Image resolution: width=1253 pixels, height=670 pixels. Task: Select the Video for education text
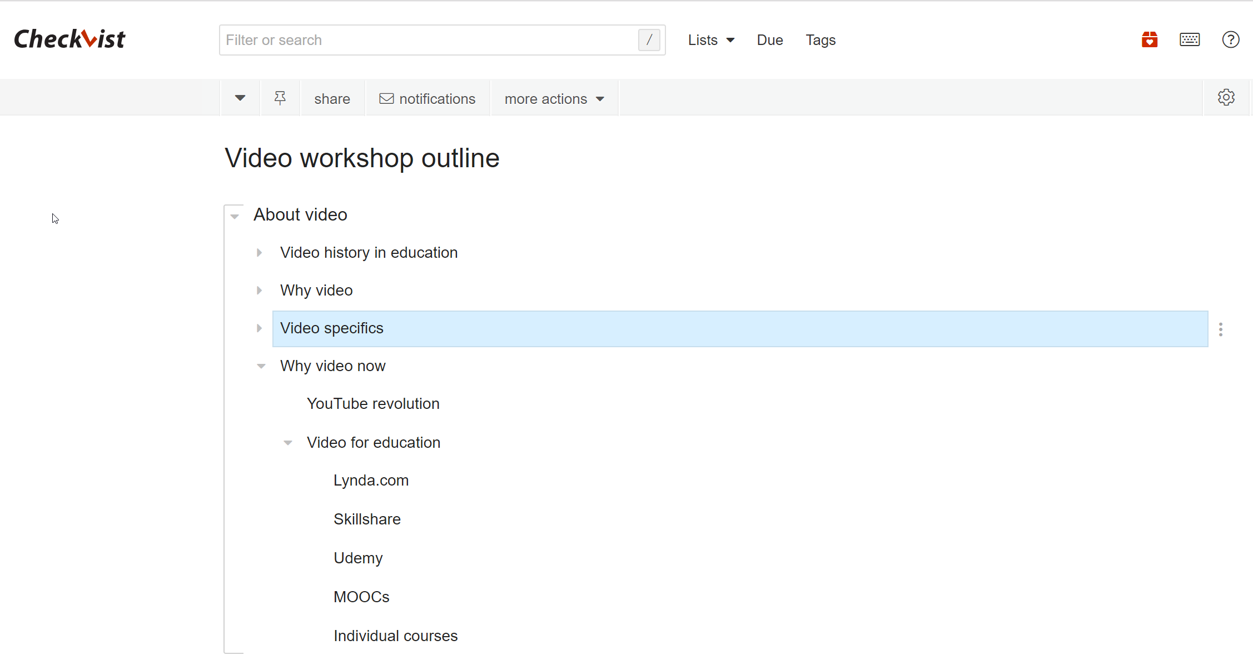[x=374, y=443]
